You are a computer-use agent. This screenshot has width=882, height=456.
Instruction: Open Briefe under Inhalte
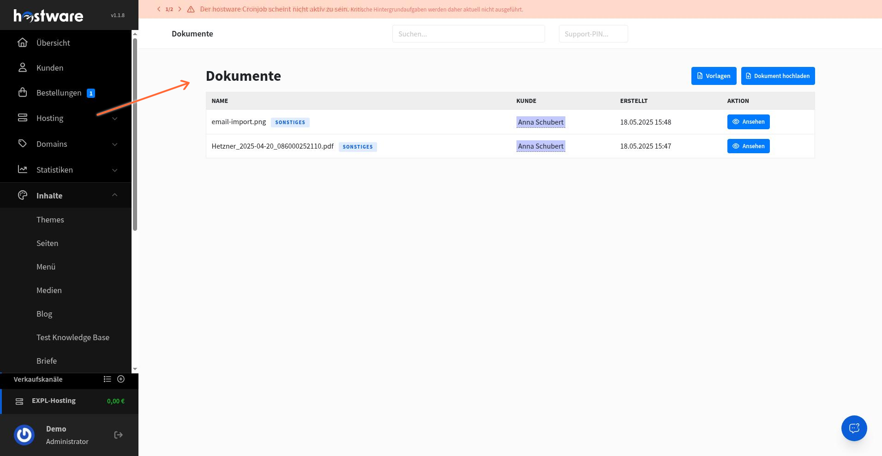coord(47,361)
